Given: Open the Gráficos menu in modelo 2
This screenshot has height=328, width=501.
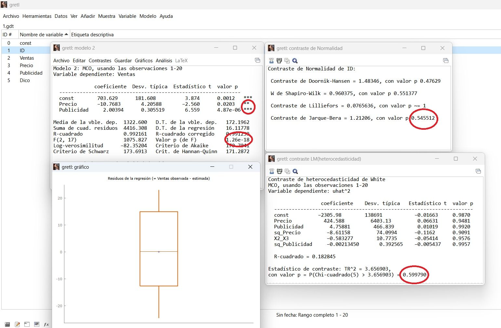Looking at the screenshot, I should click(x=144, y=61).
